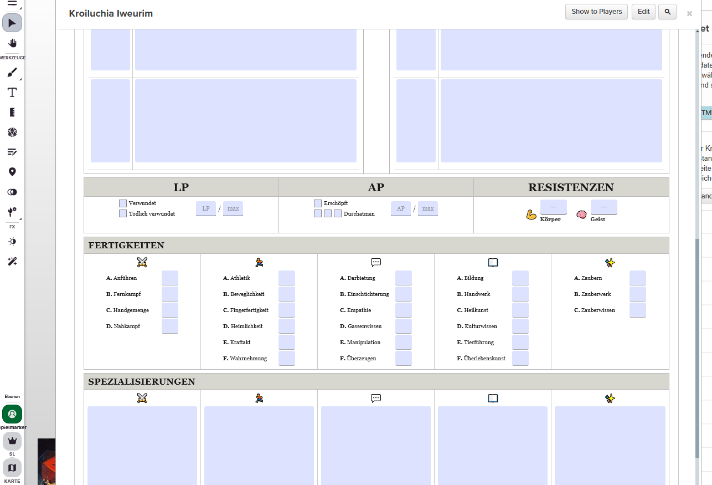Pick the Text tool

tap(12, 92)
